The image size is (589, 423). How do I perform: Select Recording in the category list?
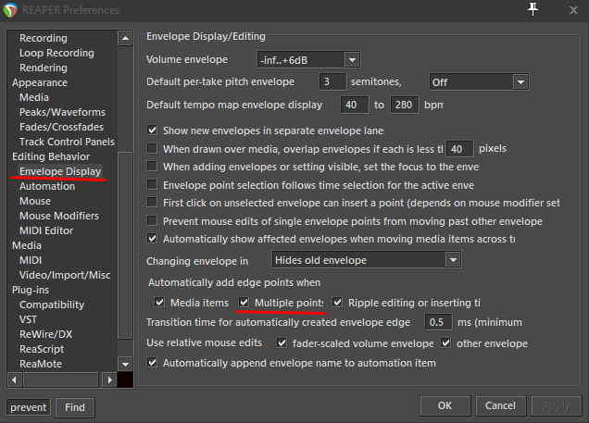tap(44, 38)
